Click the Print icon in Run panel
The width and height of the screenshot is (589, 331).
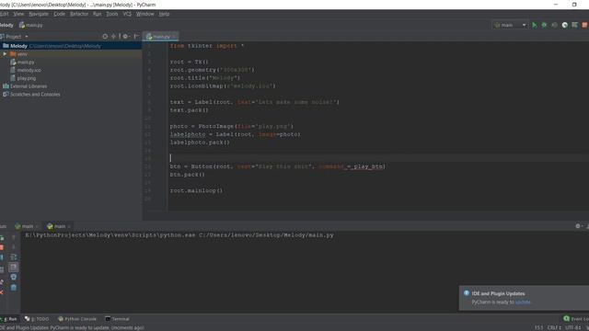click(14, 278)
